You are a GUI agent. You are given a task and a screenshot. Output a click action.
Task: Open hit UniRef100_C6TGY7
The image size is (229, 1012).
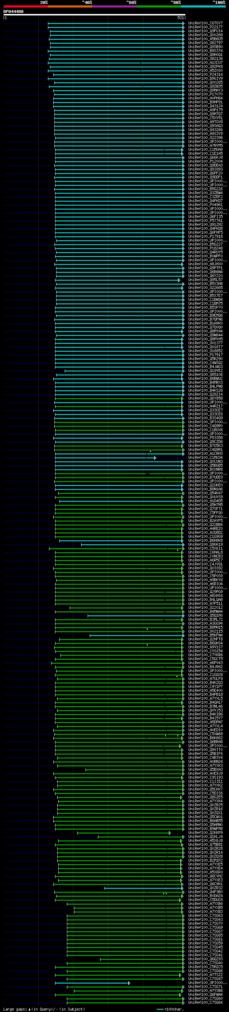pos(205,23)
